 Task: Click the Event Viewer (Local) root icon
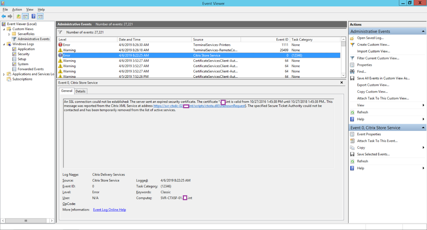click(x=4, y=24)
